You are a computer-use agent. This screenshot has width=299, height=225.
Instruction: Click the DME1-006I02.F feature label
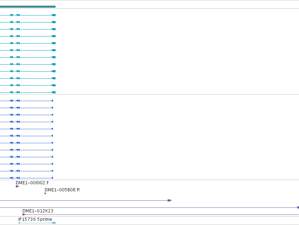click(x=32, y=183)
